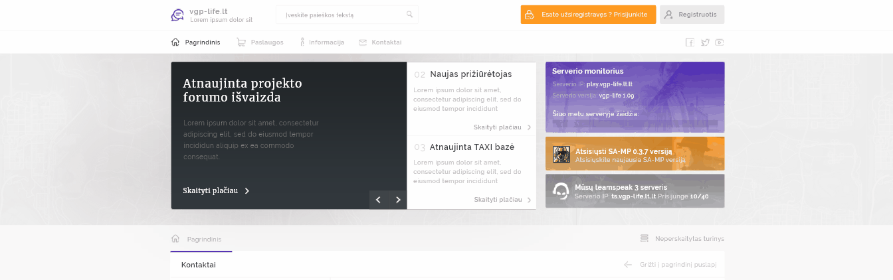The image size is (893, 280).
Task: Click the envelope icon next to Kontaktai
Action: [x=363, y=42]
